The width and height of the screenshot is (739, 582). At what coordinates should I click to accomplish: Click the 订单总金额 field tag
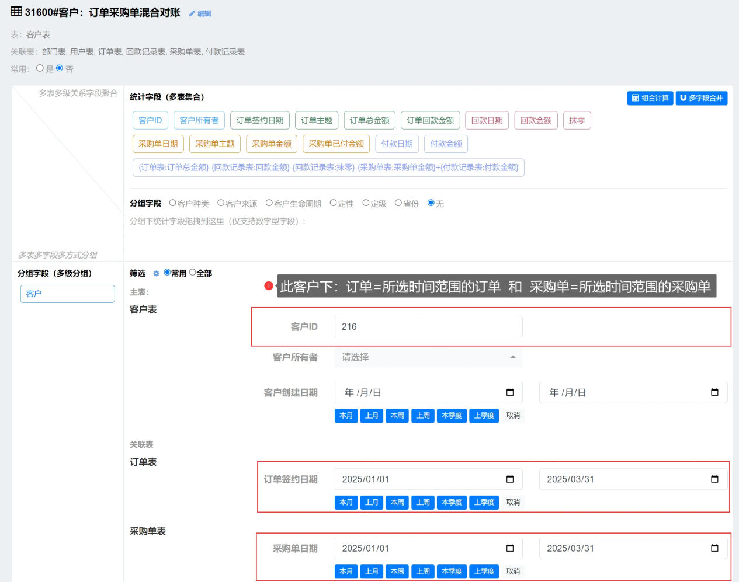click(x=370, y=120)
